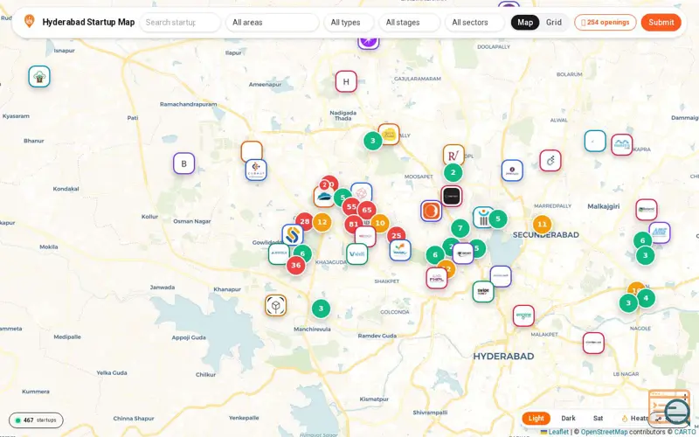The image size is (699, 437).
Task: Open the All areas dropdown
Action: (x=273, y=23)
